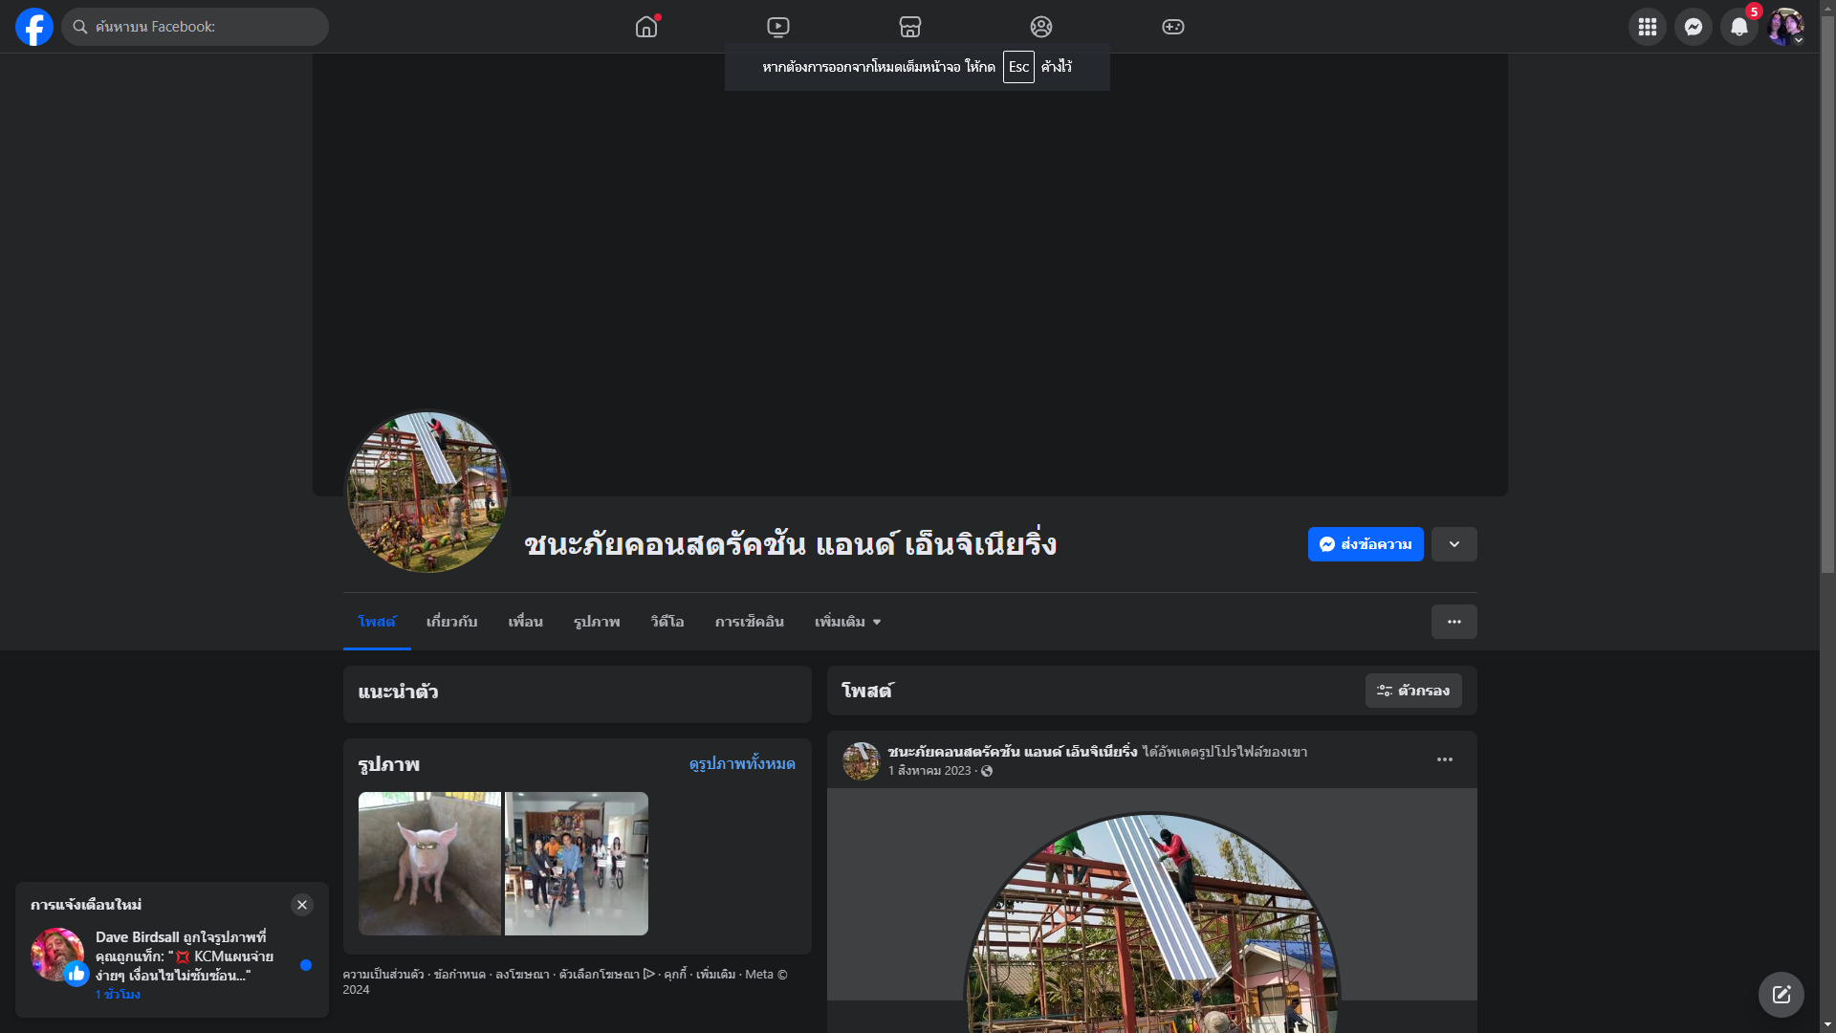Click ดูรูปภาพทั้งหมด link

coord(742,763)
